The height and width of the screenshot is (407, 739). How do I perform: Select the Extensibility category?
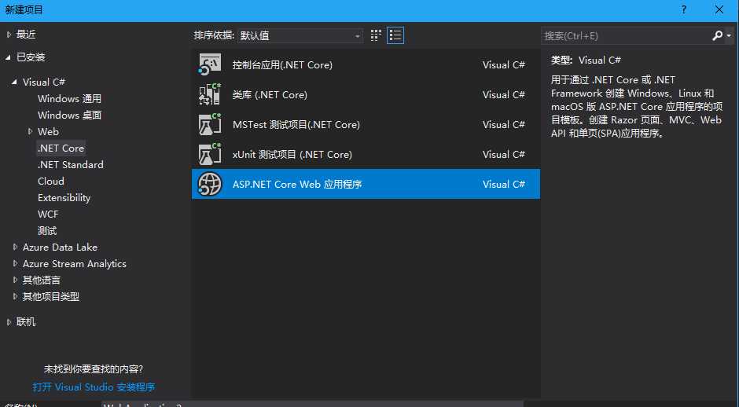click(64, 197)
